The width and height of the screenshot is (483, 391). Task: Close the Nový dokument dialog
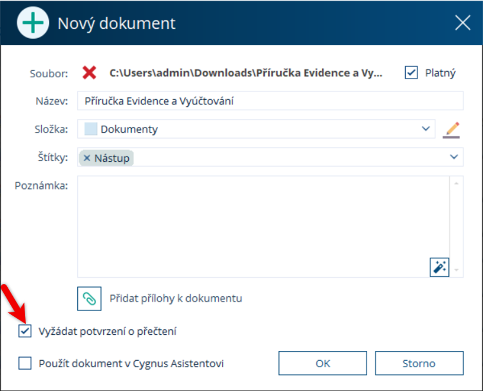pyautogui.click(x=463, y=23)
